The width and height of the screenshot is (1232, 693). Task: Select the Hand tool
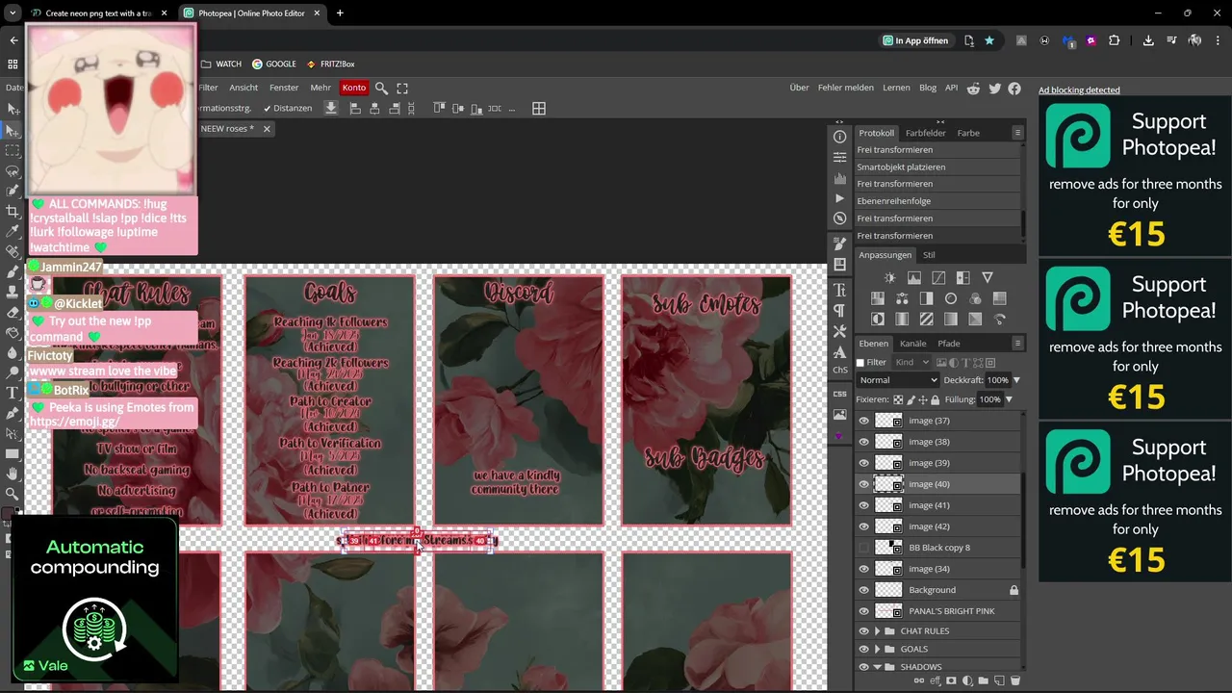click(x=13, y=474)
